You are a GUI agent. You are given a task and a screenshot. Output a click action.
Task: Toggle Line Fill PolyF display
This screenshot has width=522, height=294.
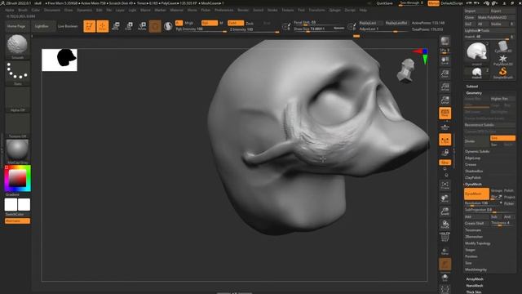445,238
